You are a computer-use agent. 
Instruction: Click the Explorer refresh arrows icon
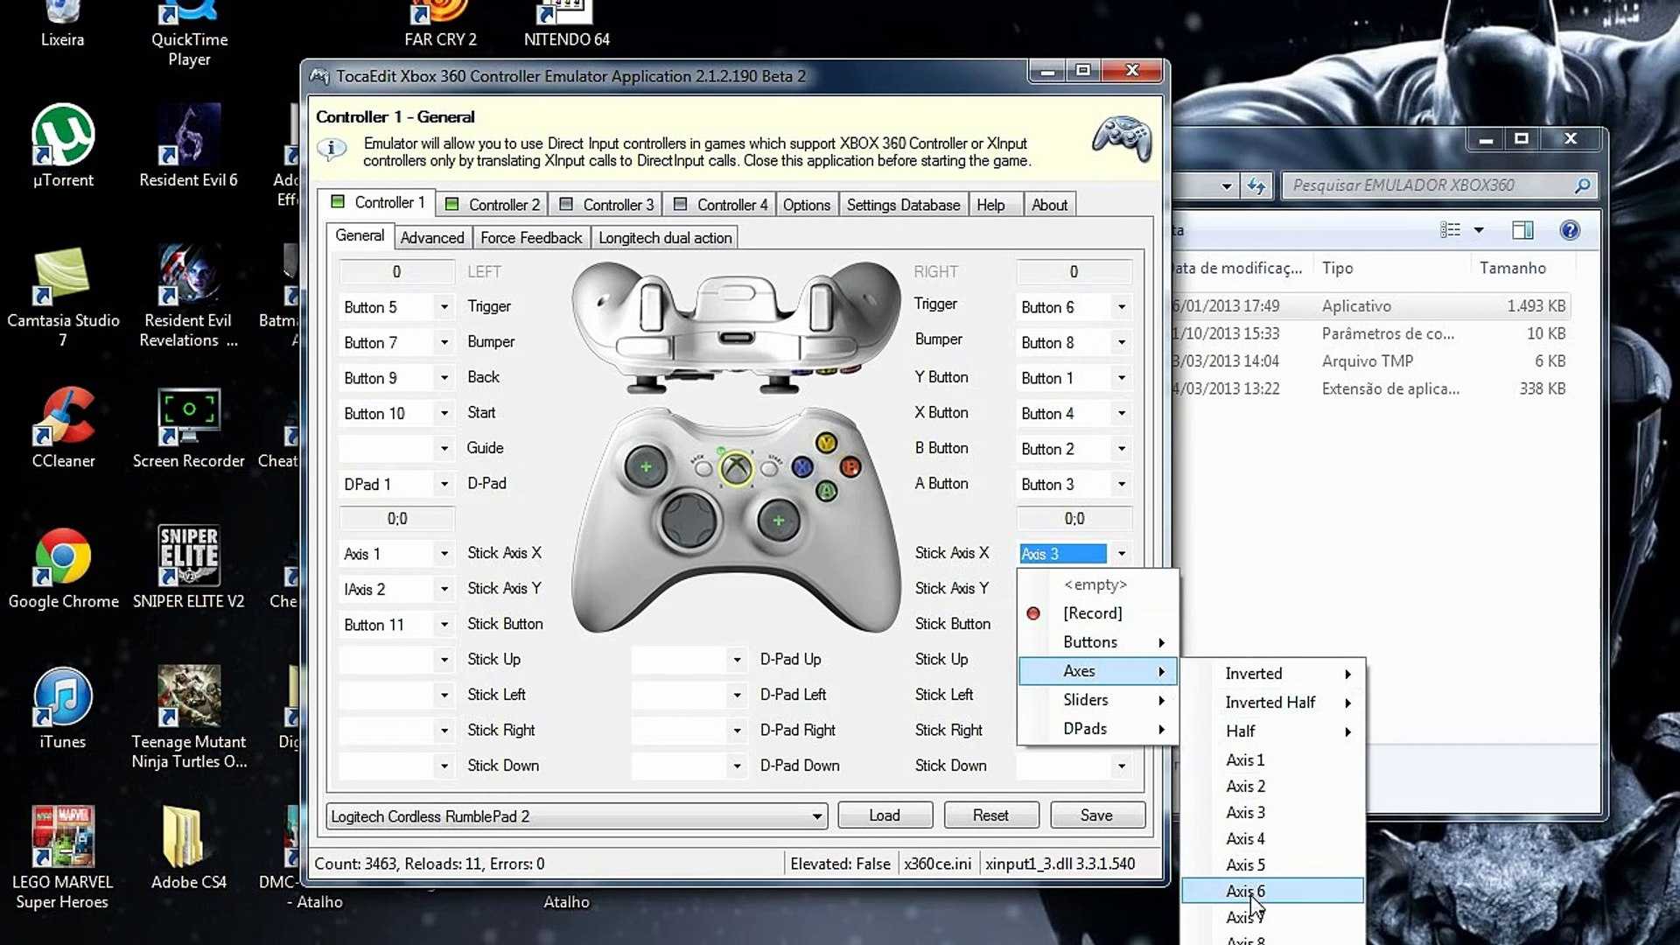click(1256, 185)
